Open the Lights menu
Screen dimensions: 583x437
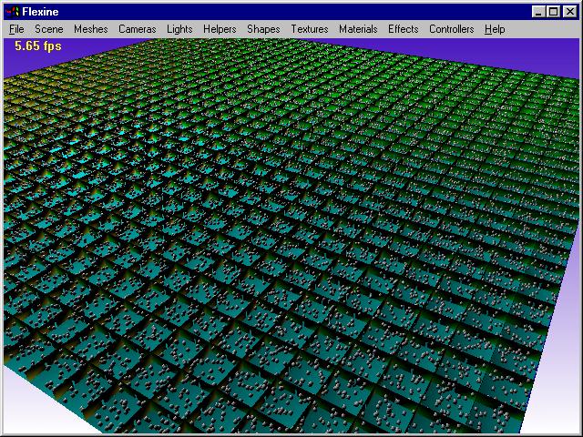[179, 29]
